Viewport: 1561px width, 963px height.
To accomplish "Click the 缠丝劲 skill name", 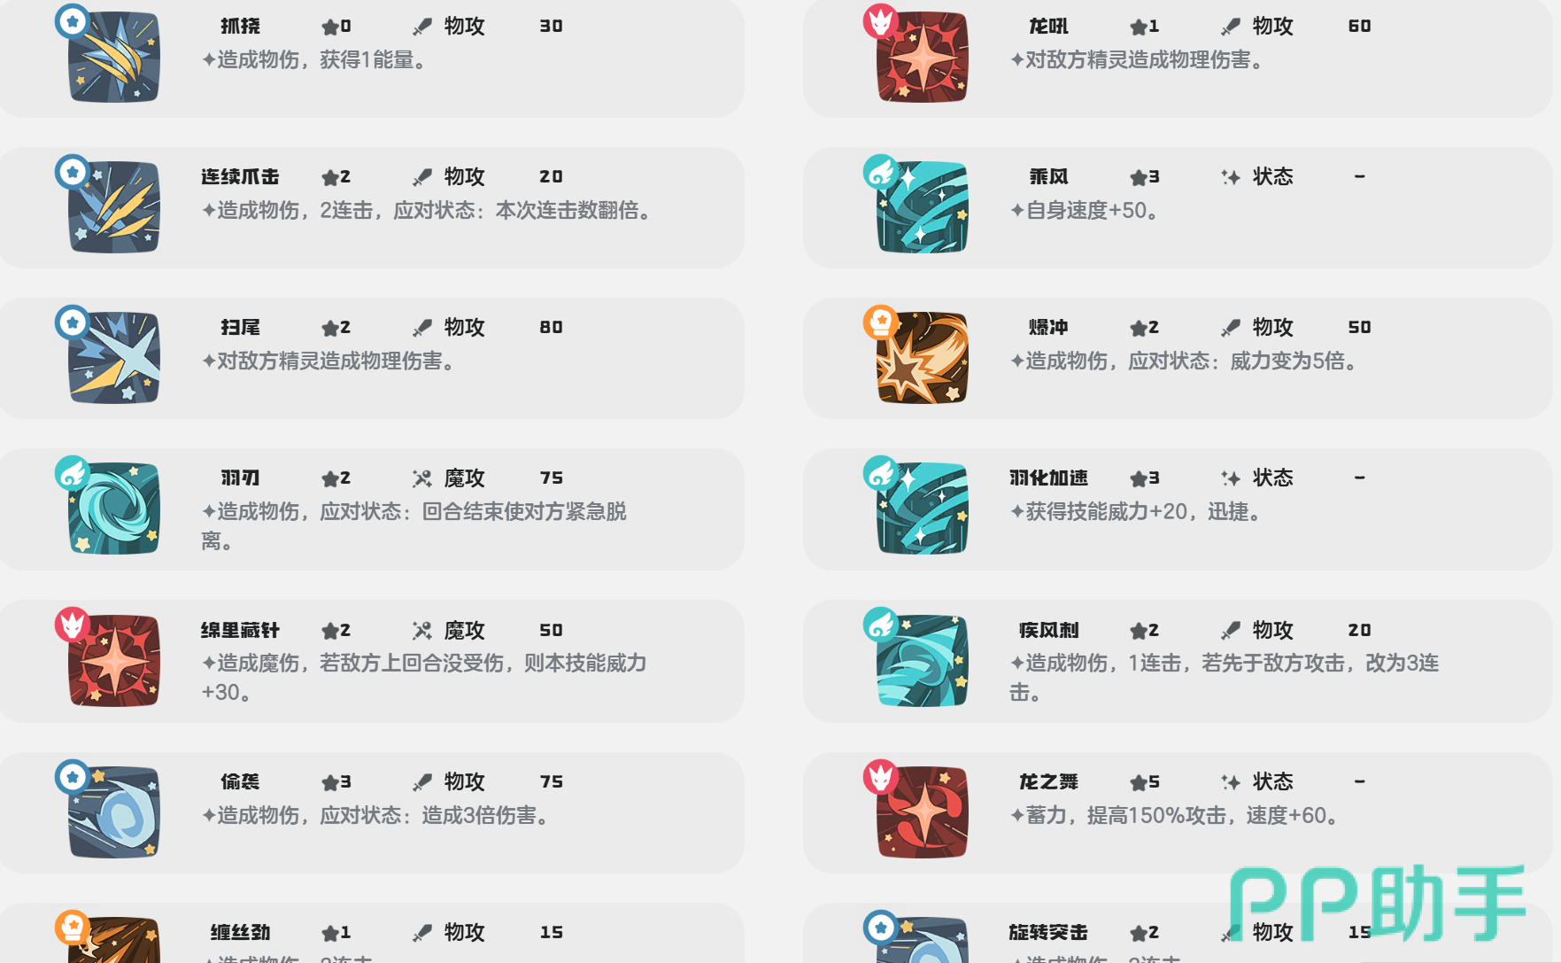I will pos(240,932).
